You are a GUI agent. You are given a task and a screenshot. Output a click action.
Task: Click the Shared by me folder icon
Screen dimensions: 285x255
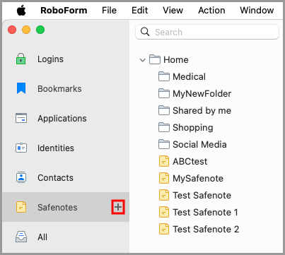164,110
